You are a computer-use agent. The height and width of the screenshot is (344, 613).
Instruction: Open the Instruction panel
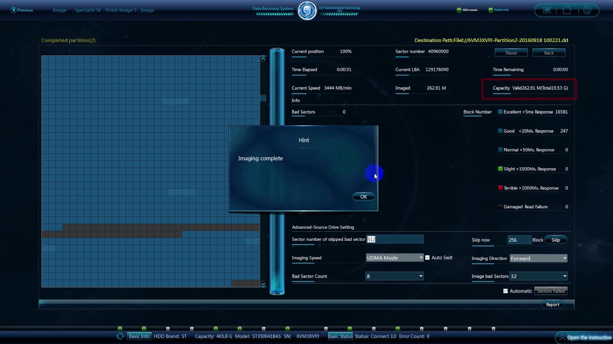[x=585, y=337]
